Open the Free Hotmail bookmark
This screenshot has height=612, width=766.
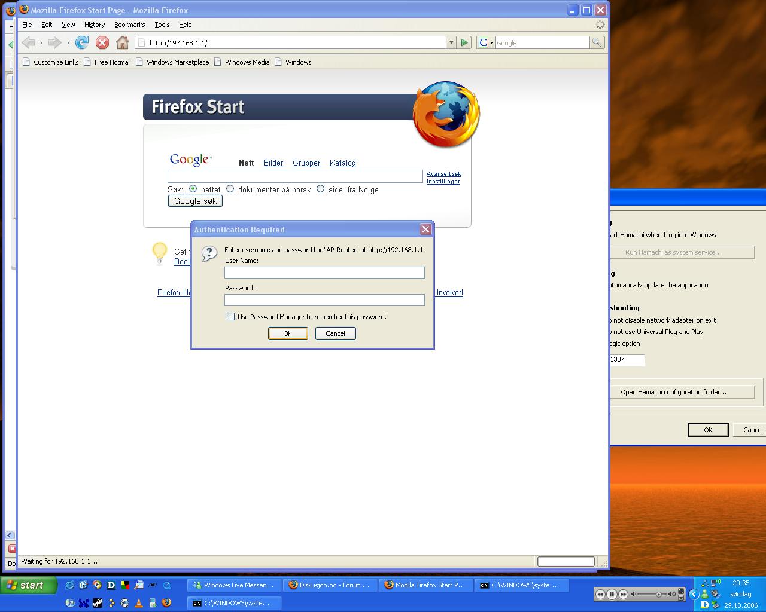pyautogui.click(x=107, y=62)
